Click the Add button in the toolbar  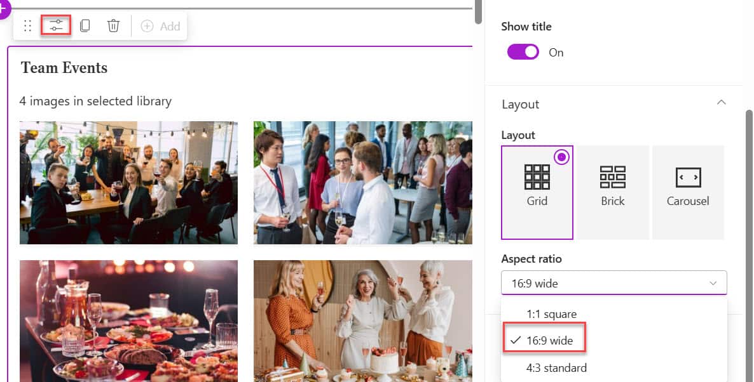pyautogui.click(x=159, y=26)
